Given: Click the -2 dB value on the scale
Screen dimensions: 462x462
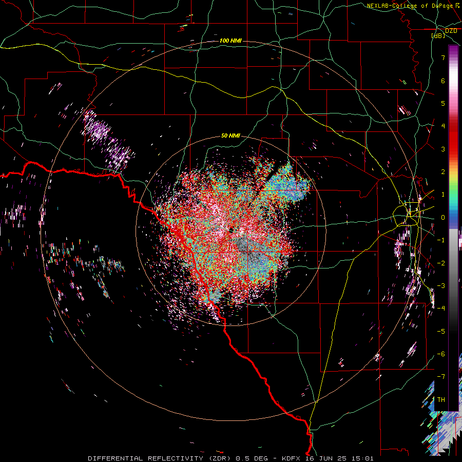Looking at the screenshot, I should [441, 263].
